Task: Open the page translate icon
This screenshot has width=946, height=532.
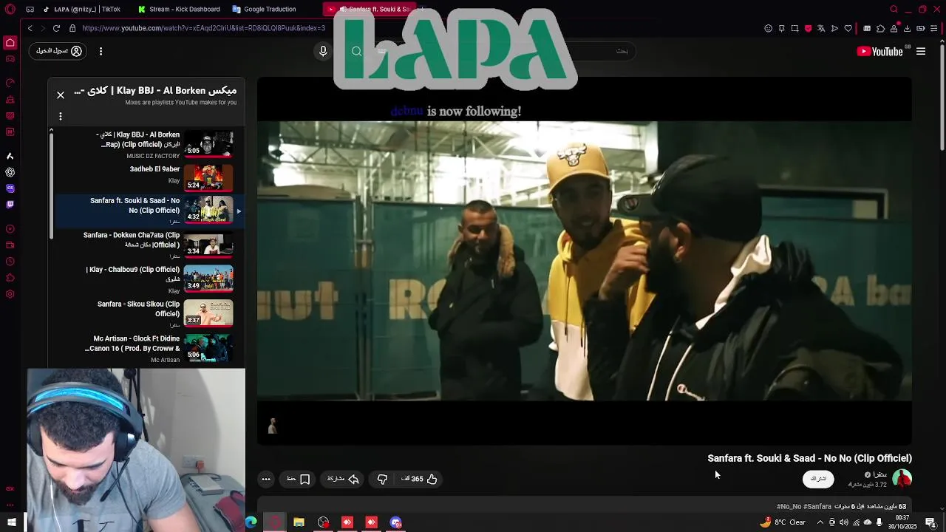Action: (x=821, y=28)
